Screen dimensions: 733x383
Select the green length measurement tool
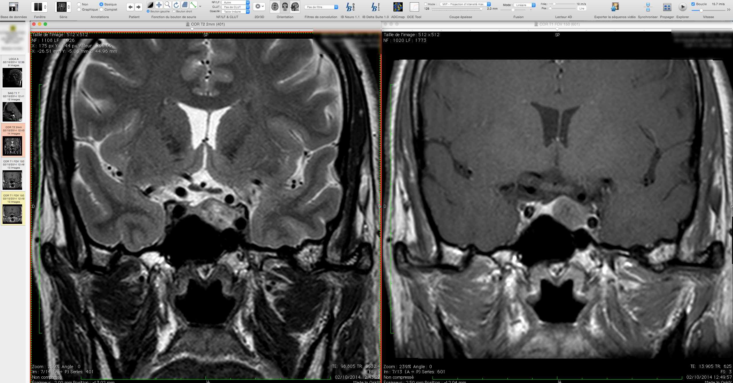193,5
